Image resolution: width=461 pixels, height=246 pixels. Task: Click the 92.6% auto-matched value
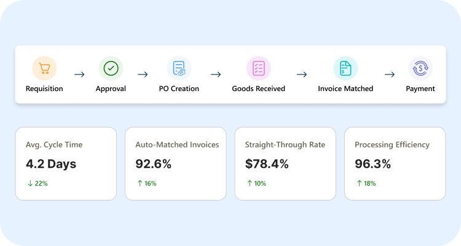pyautogui.click(x=153, y=164)
